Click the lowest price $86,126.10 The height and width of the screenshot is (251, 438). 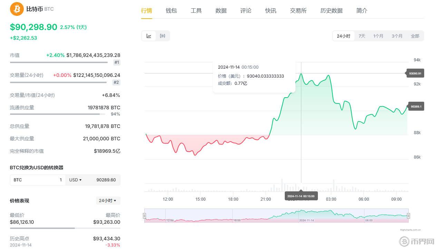22,222
